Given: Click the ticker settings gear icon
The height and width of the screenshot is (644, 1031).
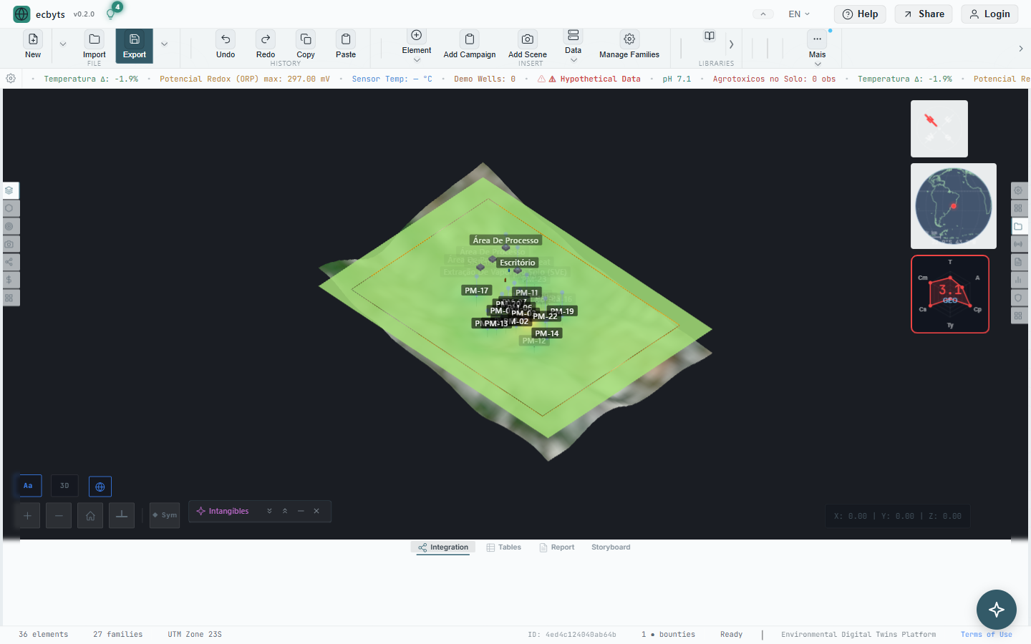Looking at the screenshot, I should [x=11, y=79].
